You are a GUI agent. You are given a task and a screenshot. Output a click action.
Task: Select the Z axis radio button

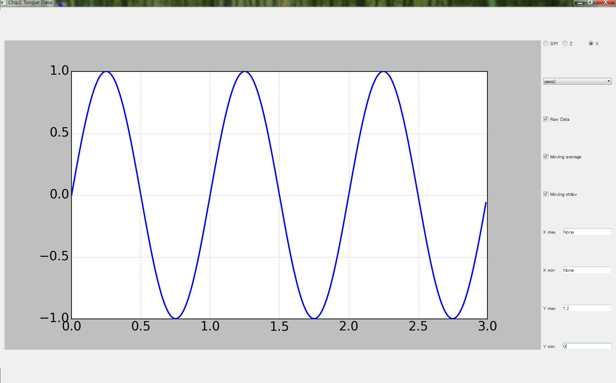pos(565,43)
